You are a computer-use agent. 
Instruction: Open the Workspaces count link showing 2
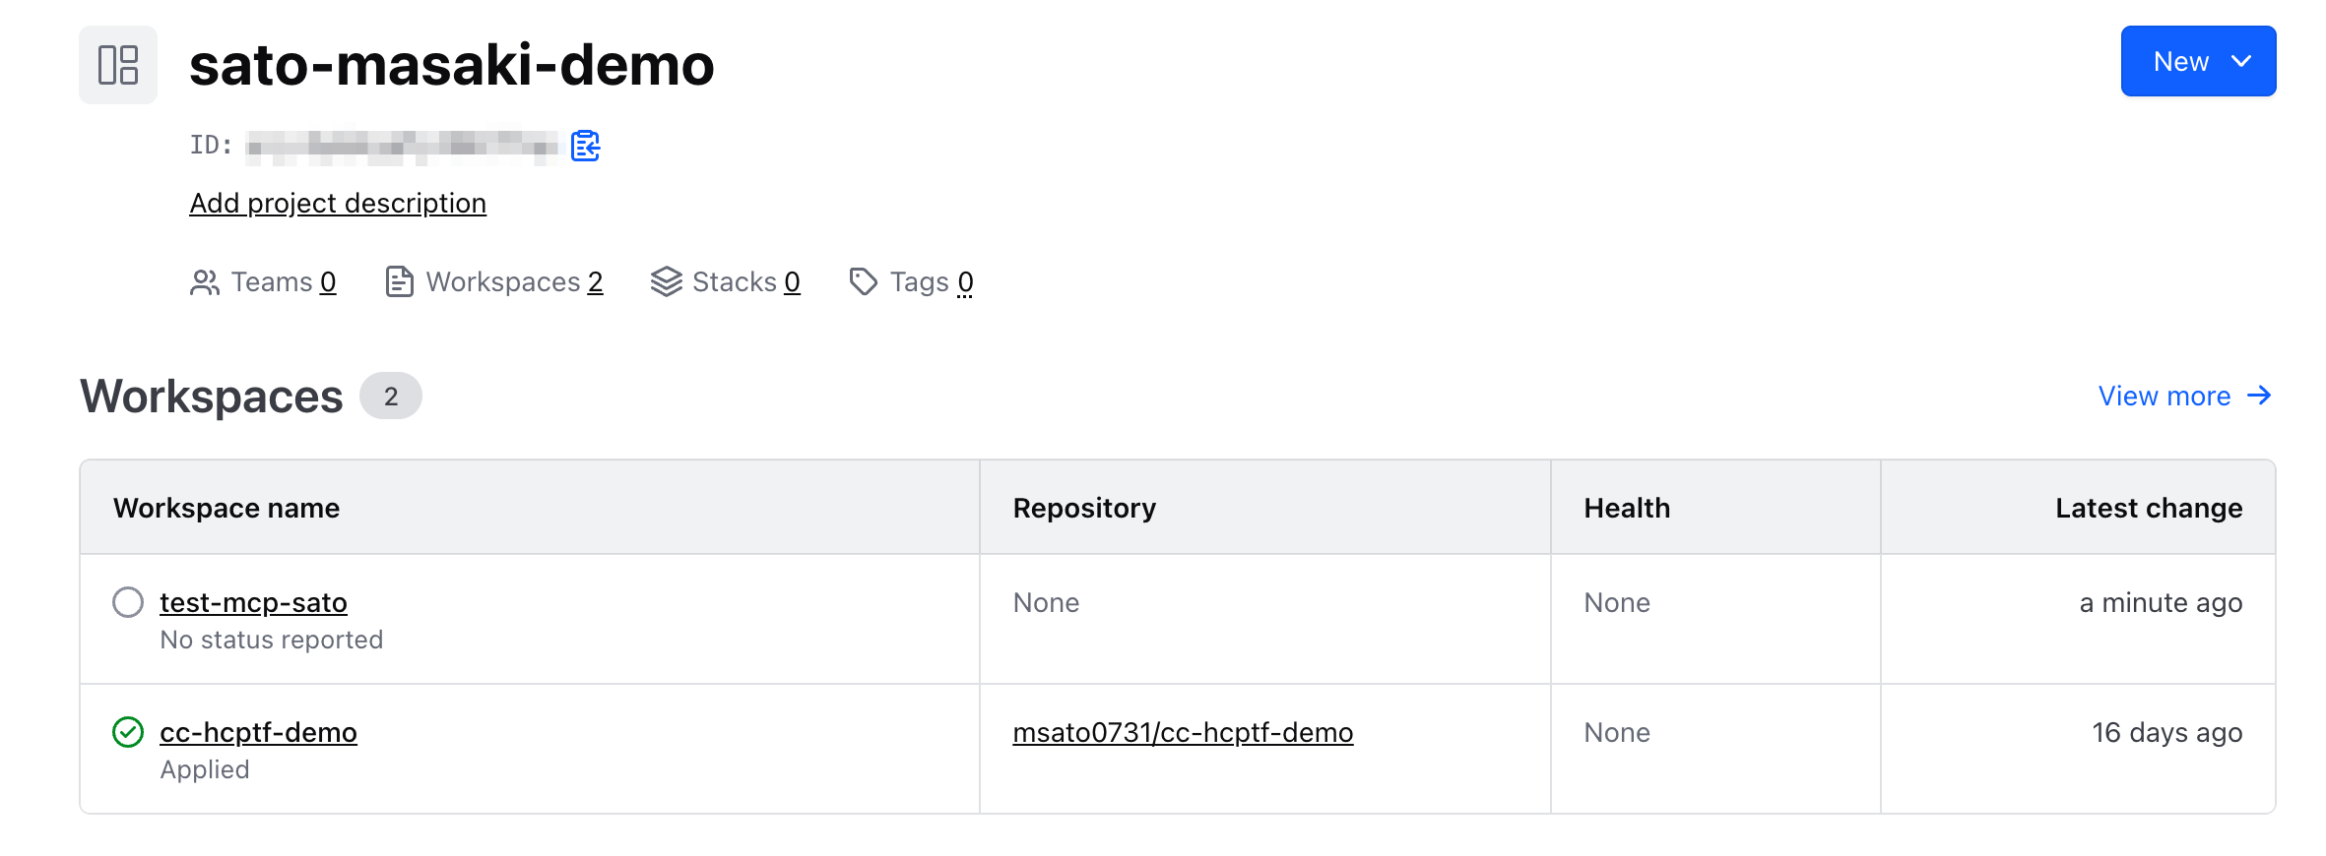click(x=595, y=282)
